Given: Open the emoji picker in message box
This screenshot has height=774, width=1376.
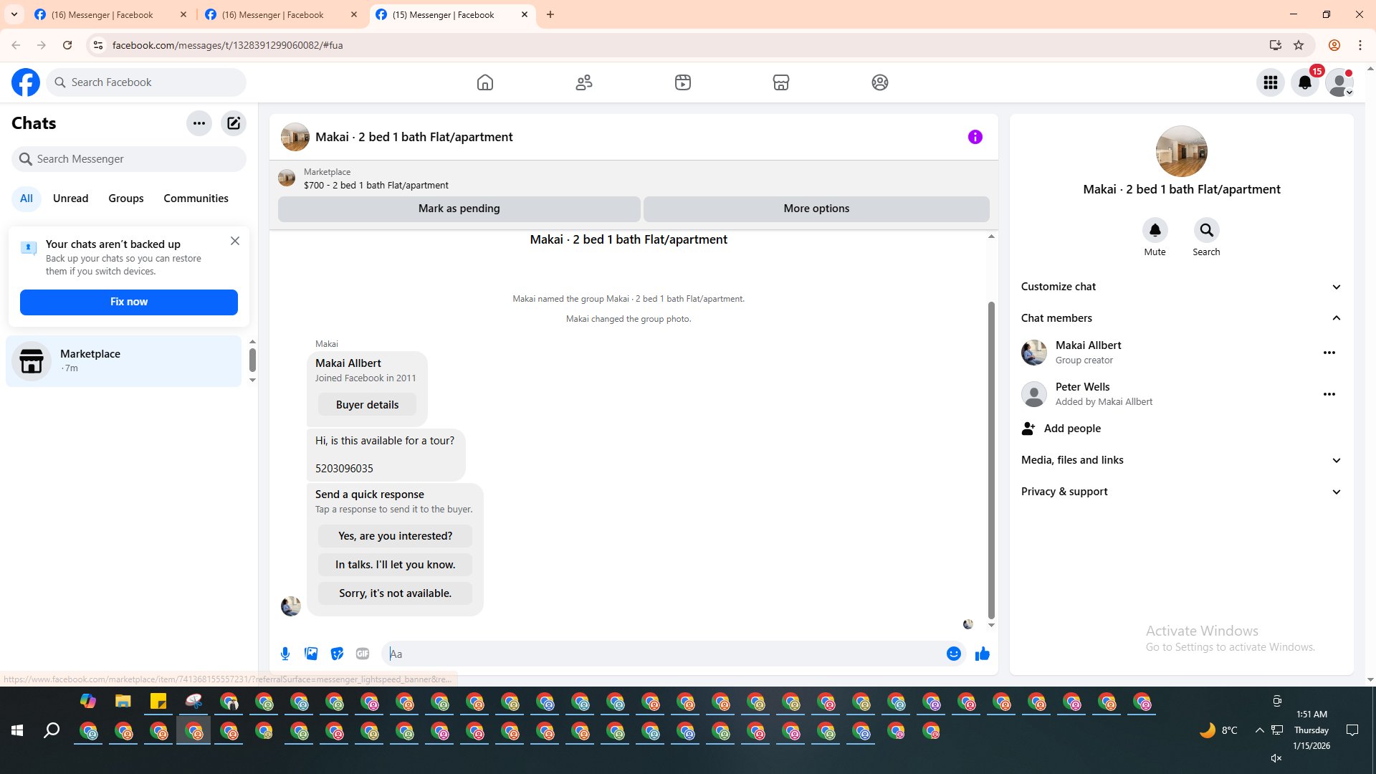Looking at the screenshot, I should [x=953, y=654].
